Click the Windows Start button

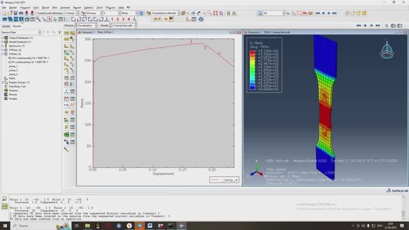tap(4, 226)
